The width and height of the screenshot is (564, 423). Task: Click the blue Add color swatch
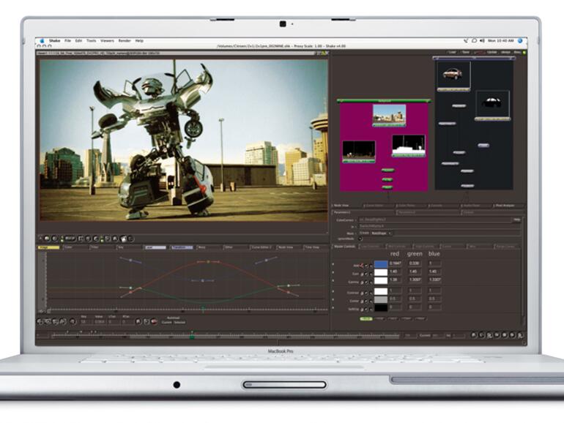381,264
